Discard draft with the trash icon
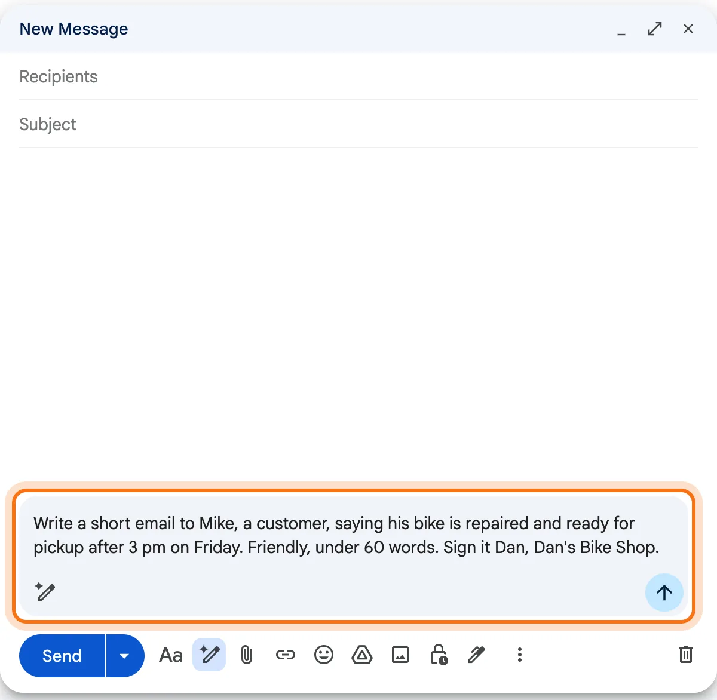The image size is (717, 700). pos(686,655)
